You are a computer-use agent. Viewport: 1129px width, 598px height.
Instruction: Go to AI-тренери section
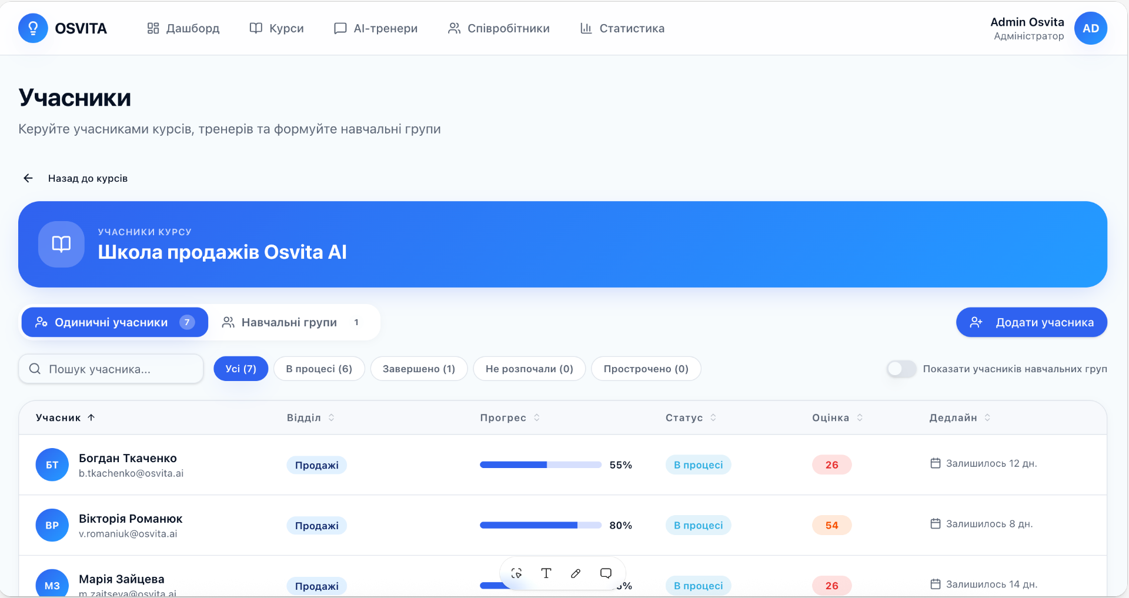pos(376,28)
